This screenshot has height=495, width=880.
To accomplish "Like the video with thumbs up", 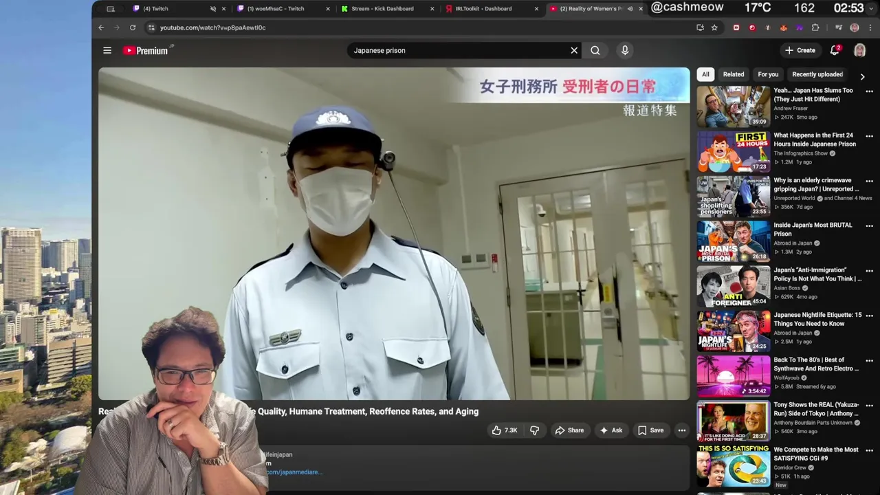I will tap(505, 430).
